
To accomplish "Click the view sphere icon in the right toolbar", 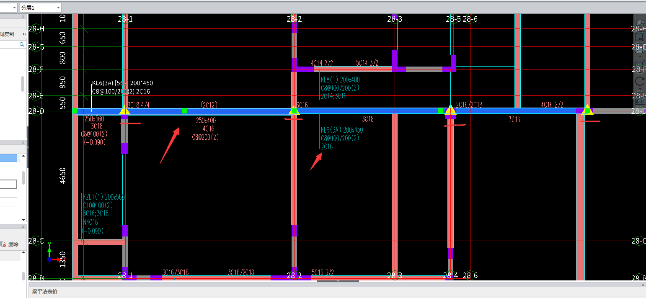I will [x=640, y=24].
